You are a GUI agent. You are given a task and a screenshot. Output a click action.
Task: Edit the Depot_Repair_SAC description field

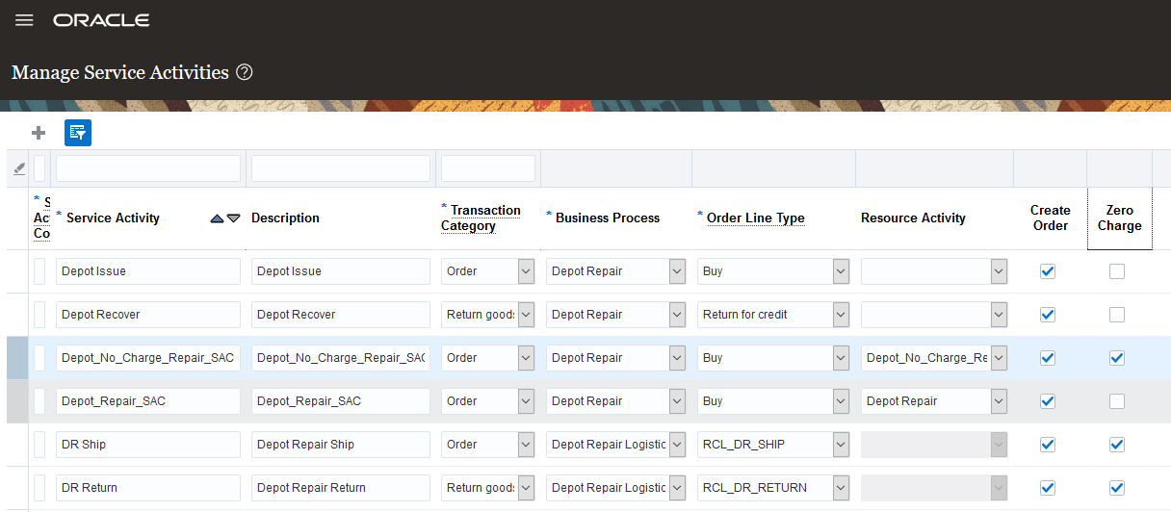[341, 401]
